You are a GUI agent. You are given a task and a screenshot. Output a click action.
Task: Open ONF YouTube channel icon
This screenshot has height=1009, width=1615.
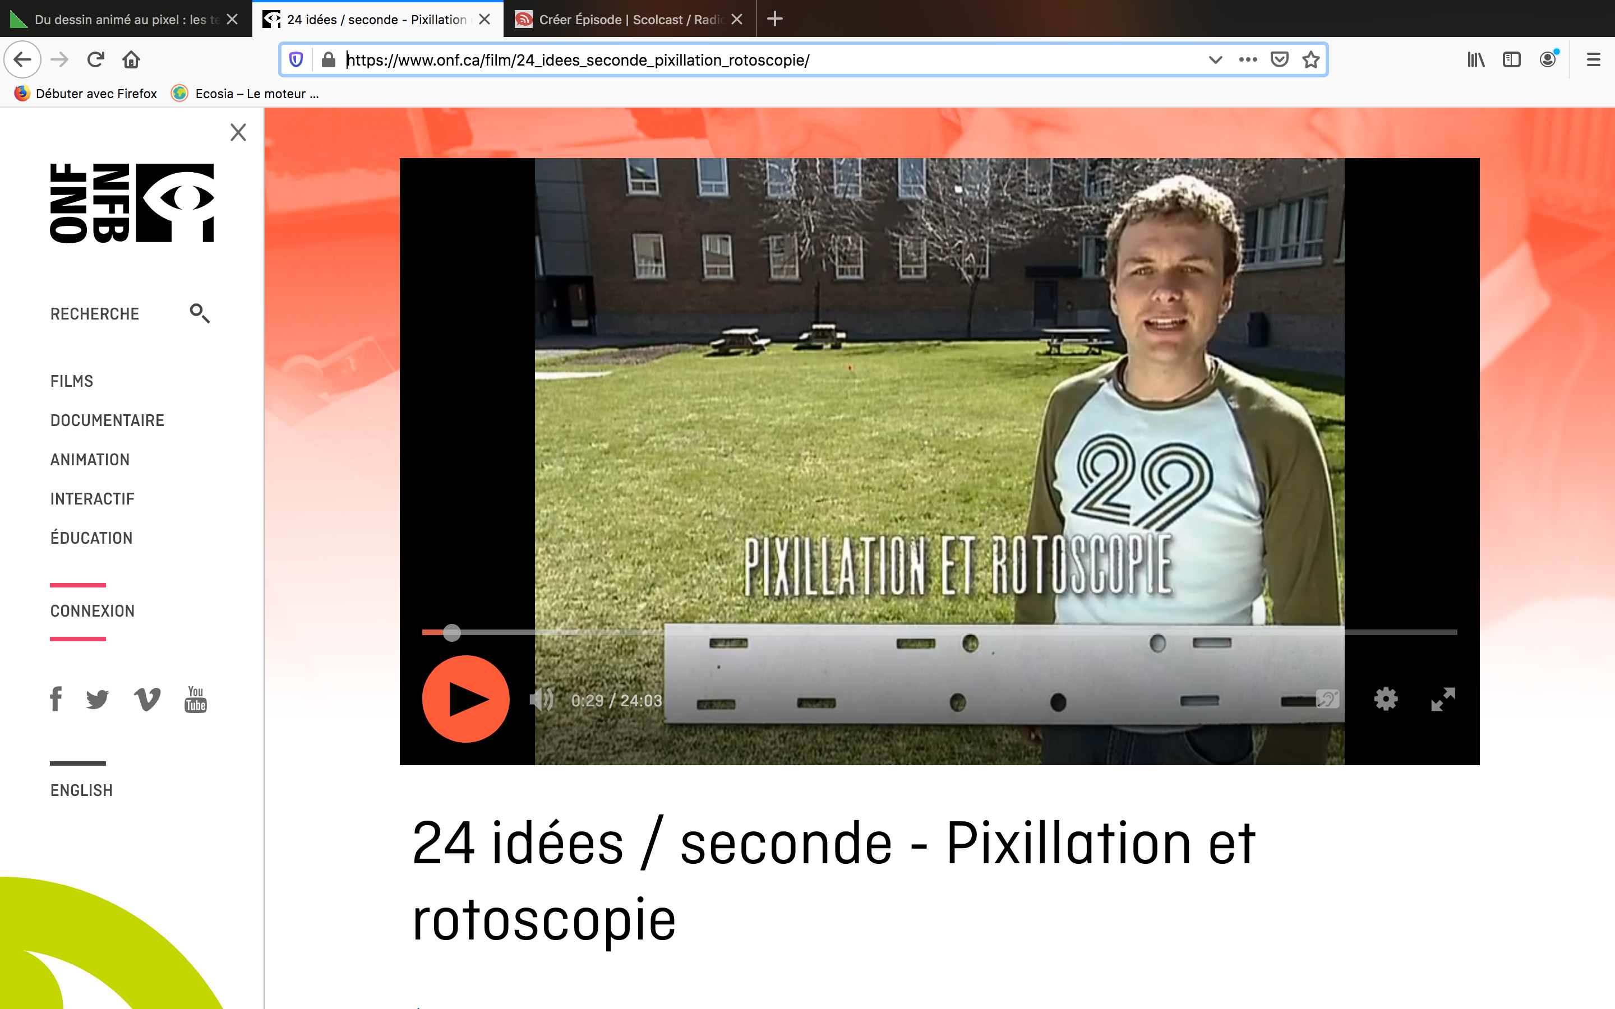196,698
